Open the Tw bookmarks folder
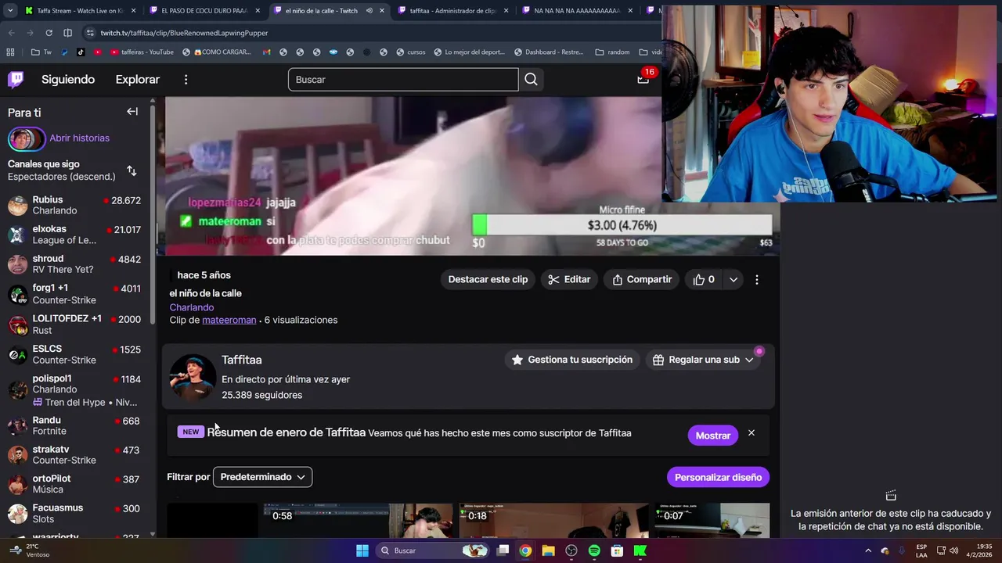This screenshot has height=563, width=1002. [41, 52]
